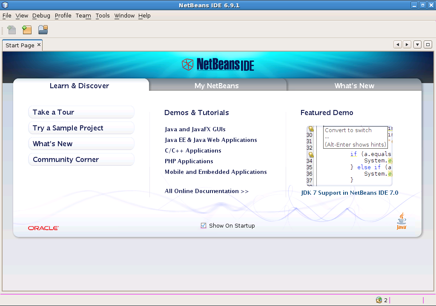Click the Take a Tour button

(81, 112)
